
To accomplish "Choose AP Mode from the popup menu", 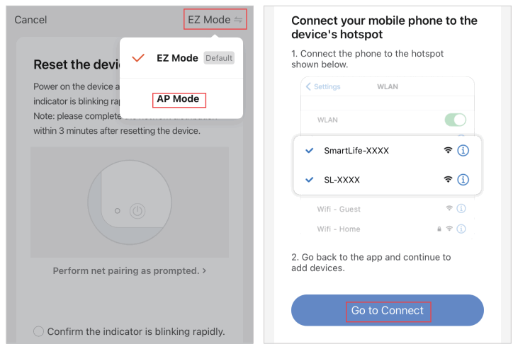I will point(179,99).
